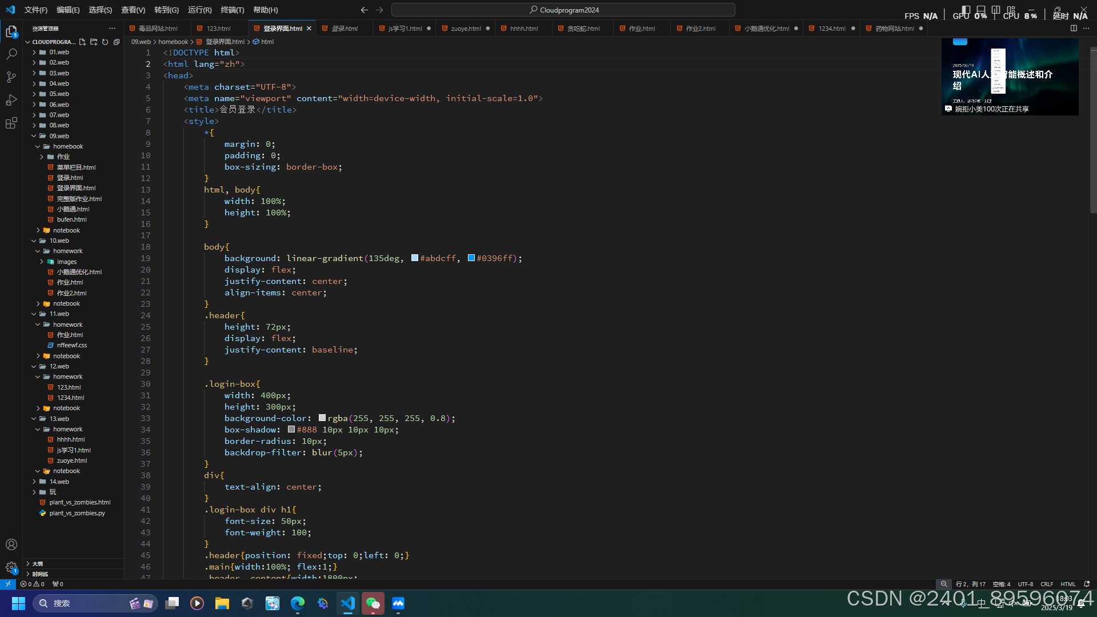Click the New File icon in explorer
Screen dimensions: 1097x617
click(82, 42)
